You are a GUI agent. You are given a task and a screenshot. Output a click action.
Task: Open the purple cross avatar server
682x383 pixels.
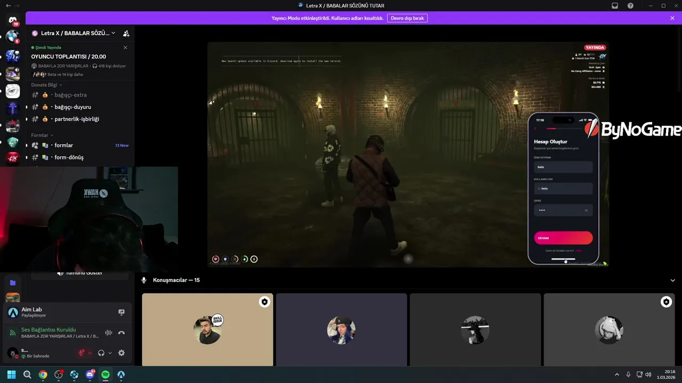coord(13,108)
